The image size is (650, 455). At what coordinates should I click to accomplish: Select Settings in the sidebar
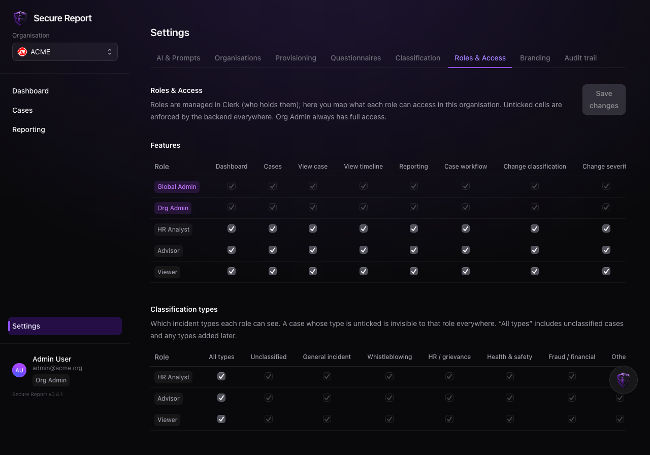coord(65,326)
